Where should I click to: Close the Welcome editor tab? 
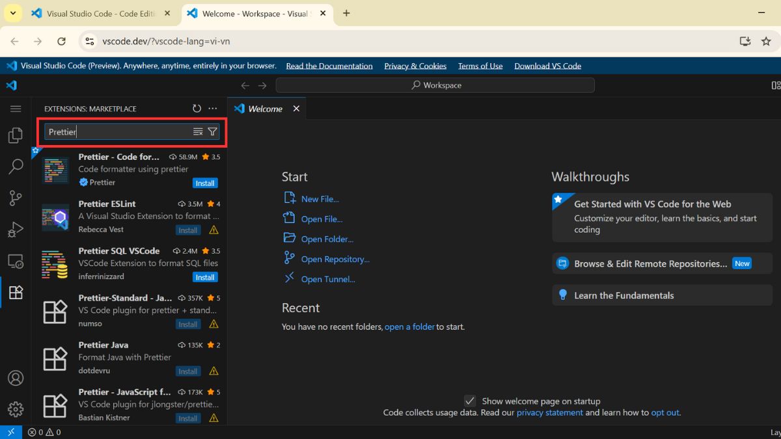(296, 109)
